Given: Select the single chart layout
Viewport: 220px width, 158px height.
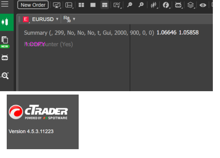Looking at the screenshot, I should [93, 5].
